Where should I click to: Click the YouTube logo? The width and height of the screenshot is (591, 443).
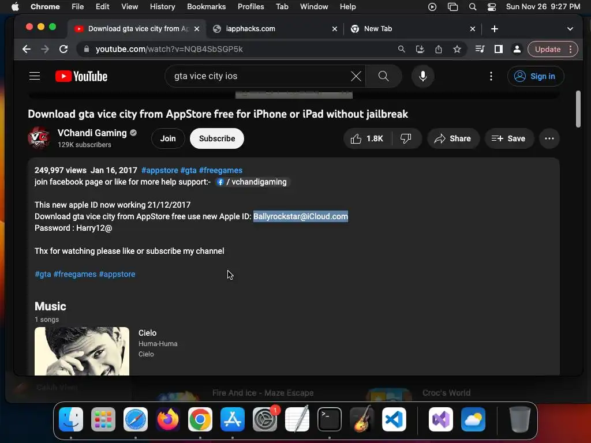[x=81, y=76]
